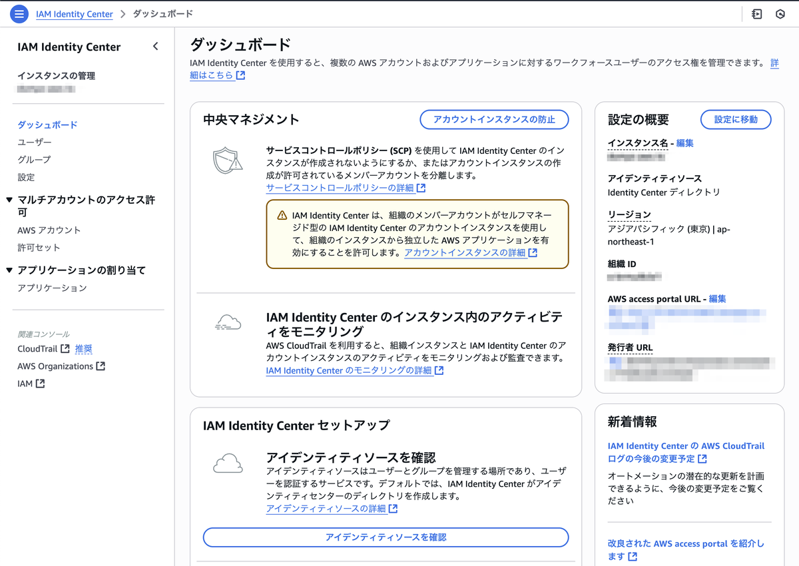Click the 中央マネジメント heading

click(x=251, y=120)
